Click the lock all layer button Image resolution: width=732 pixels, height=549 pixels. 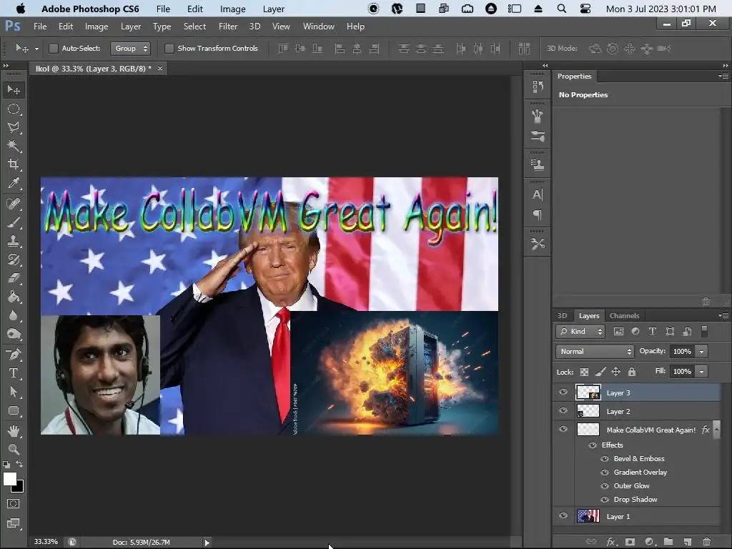pos(632,372)
